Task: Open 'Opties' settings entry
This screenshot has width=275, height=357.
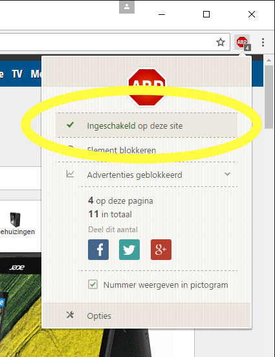Action: pos(146,316)
